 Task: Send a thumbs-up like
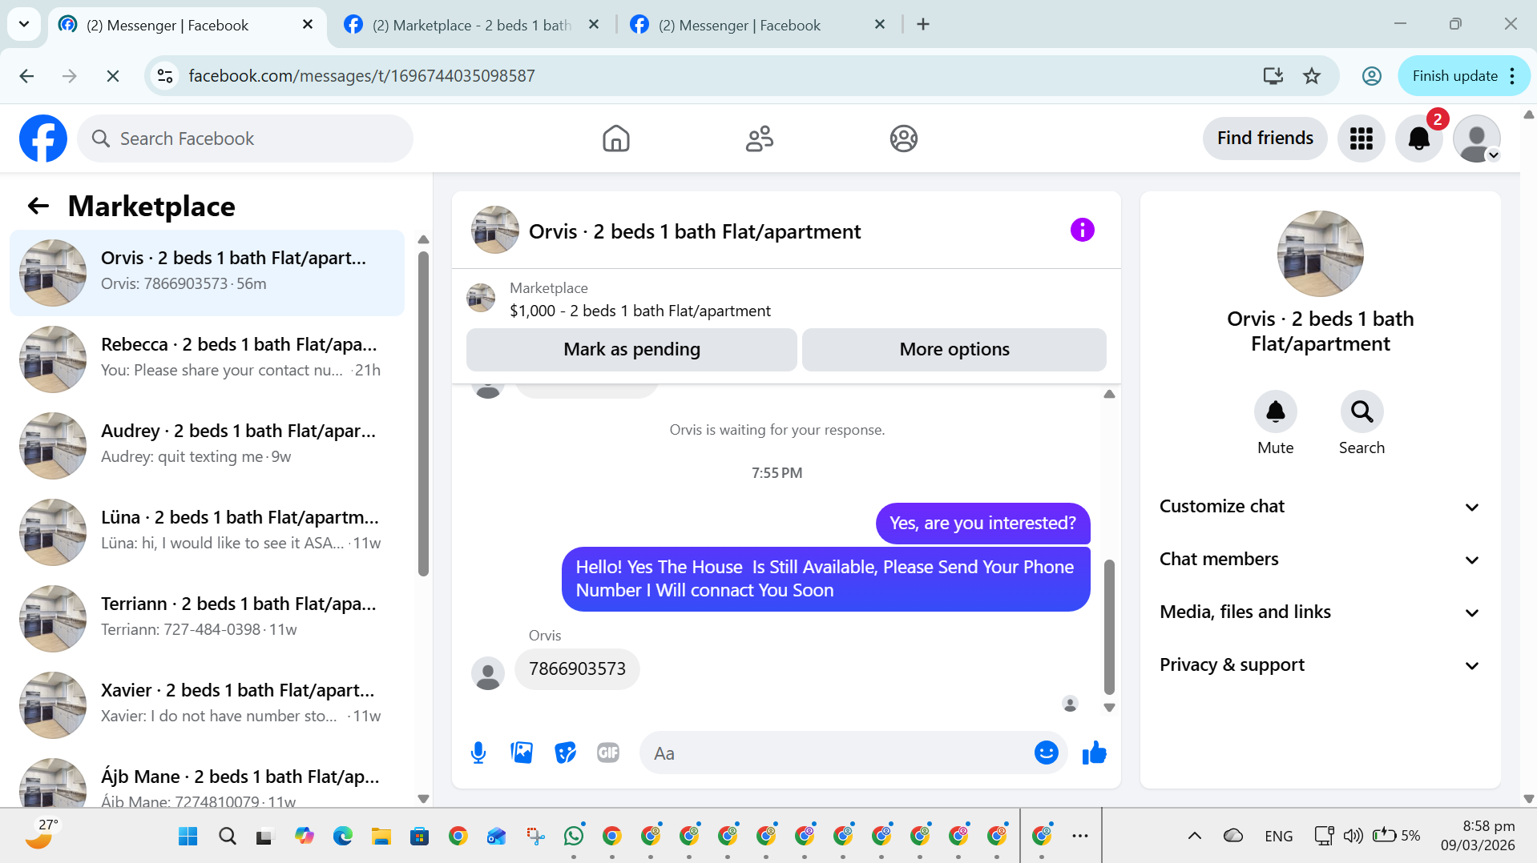[x=1094, y=753]
